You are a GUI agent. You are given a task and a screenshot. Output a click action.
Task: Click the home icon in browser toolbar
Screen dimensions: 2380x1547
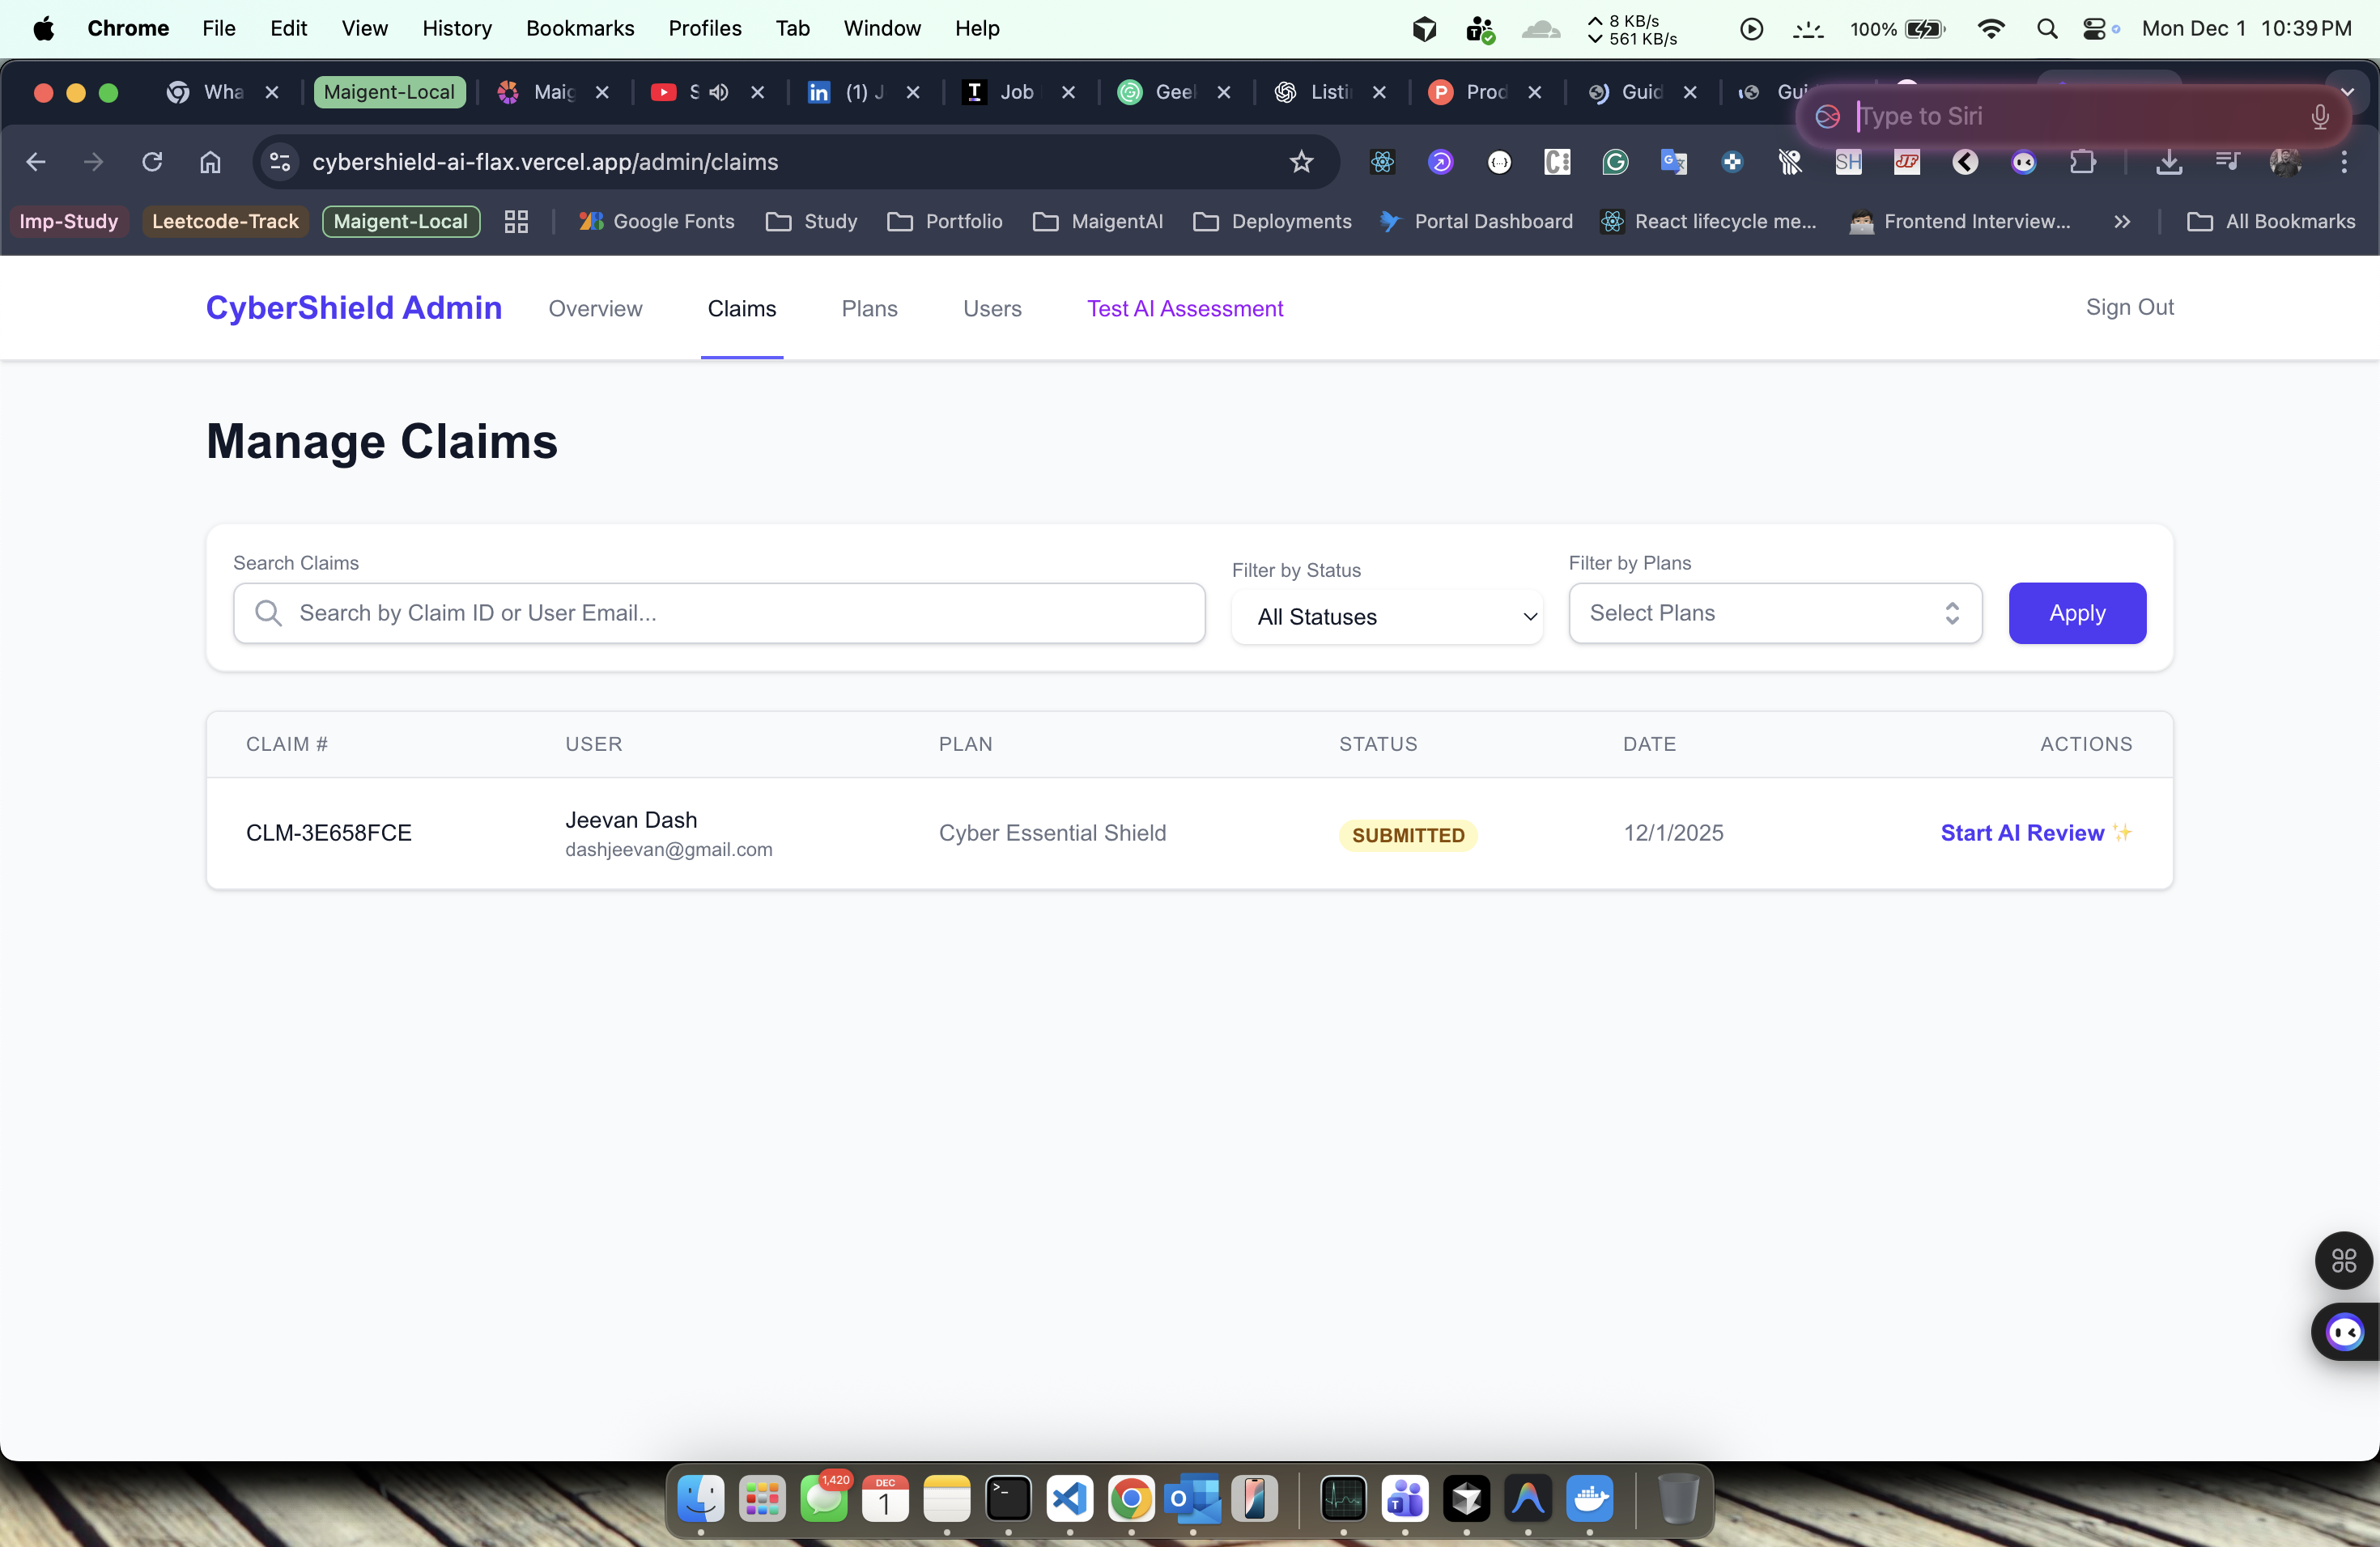(x=210, y=162)
